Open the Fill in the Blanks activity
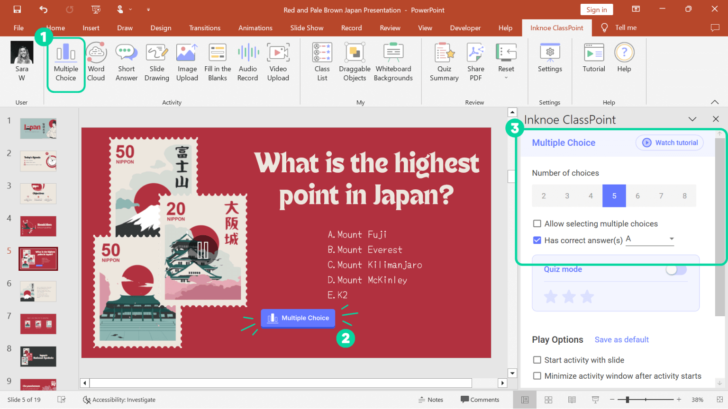 click(218, 62)
